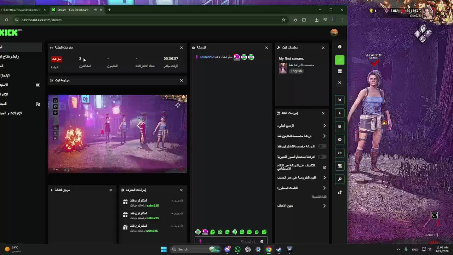Bookmark this page with the star icon
The image size is (453, 255).
pos(283,20)
